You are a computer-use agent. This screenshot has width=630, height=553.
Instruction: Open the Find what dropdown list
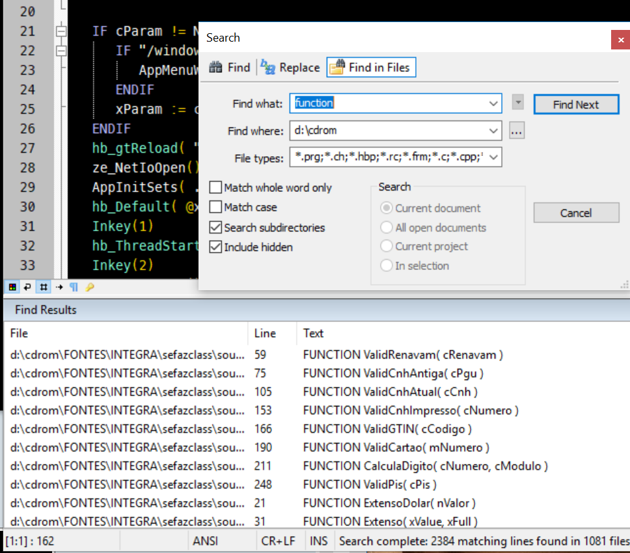[493, 103]
